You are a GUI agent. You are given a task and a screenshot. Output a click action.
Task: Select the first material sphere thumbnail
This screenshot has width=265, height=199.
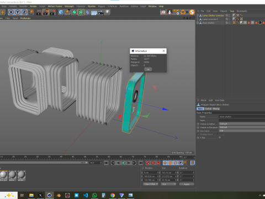click(3, 175)
